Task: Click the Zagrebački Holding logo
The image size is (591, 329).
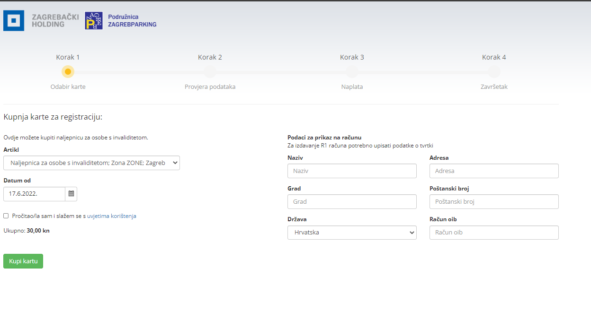Action: click(14, 20)
